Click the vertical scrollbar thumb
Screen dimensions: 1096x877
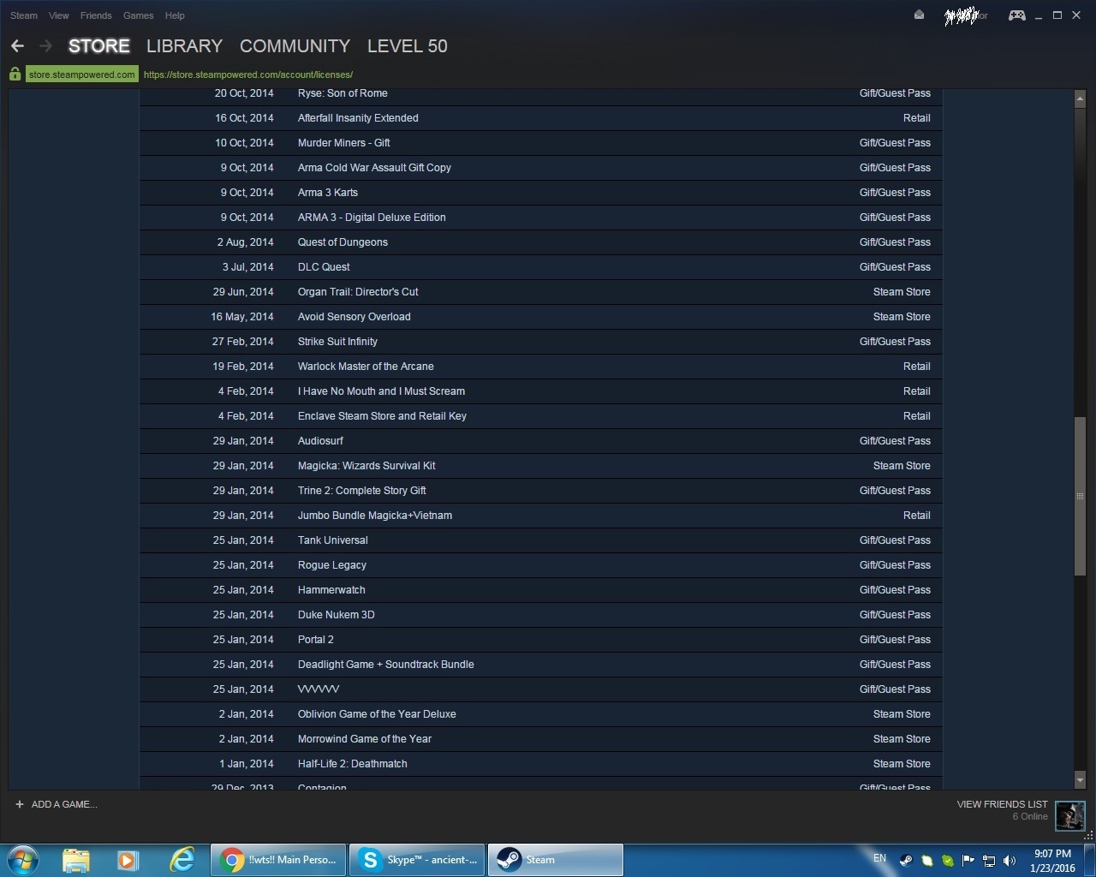pyautogui.click(x=1080, y=496)
